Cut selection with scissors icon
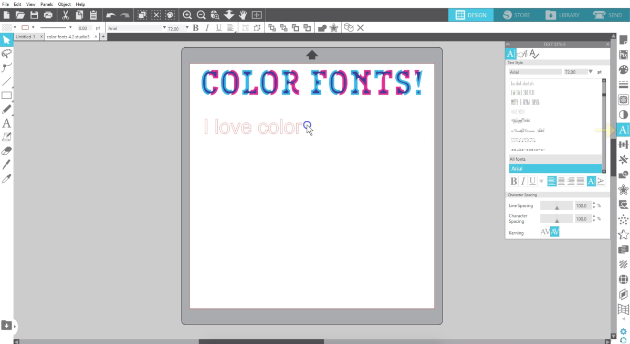The width and height of the screenshot is (630, 344). pyautogui.click(x=66, y=15)
